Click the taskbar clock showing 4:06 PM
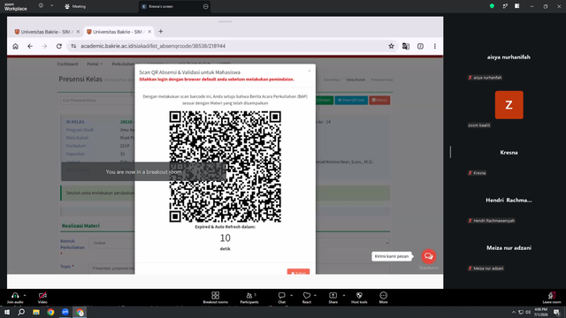Image resolution: width=566 pixels, height=318 pixels. pyautogui.click(x=540, y=312)
